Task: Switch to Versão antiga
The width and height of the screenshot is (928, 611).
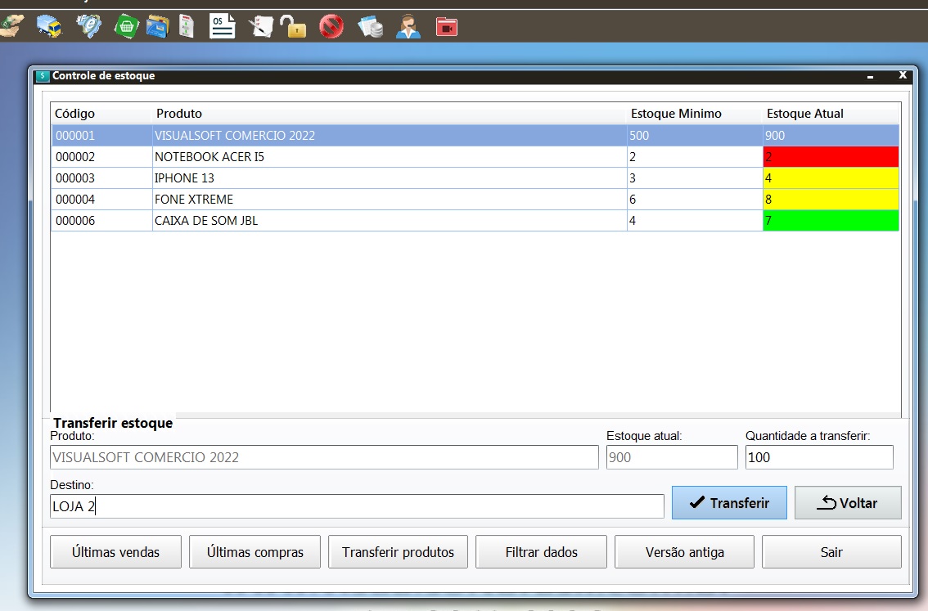Action: 685,552
